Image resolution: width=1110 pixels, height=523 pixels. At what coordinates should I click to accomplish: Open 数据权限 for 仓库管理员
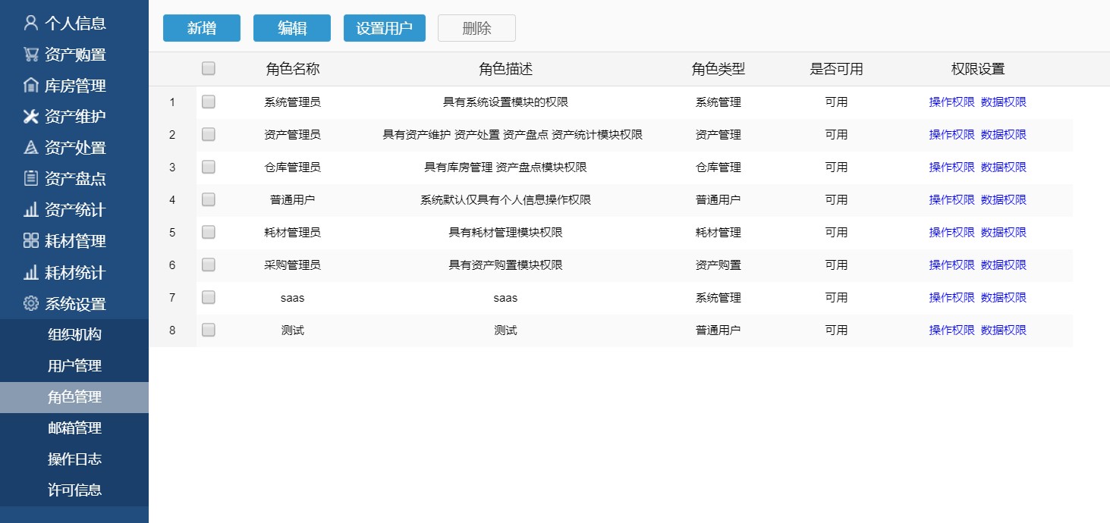[x=1004, y=168]
